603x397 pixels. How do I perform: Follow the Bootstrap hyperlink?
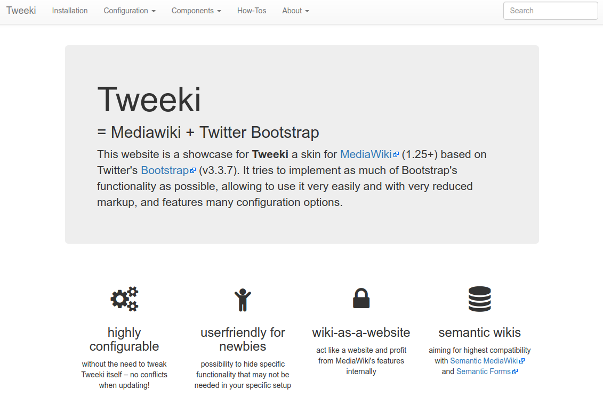click(165, 170)
